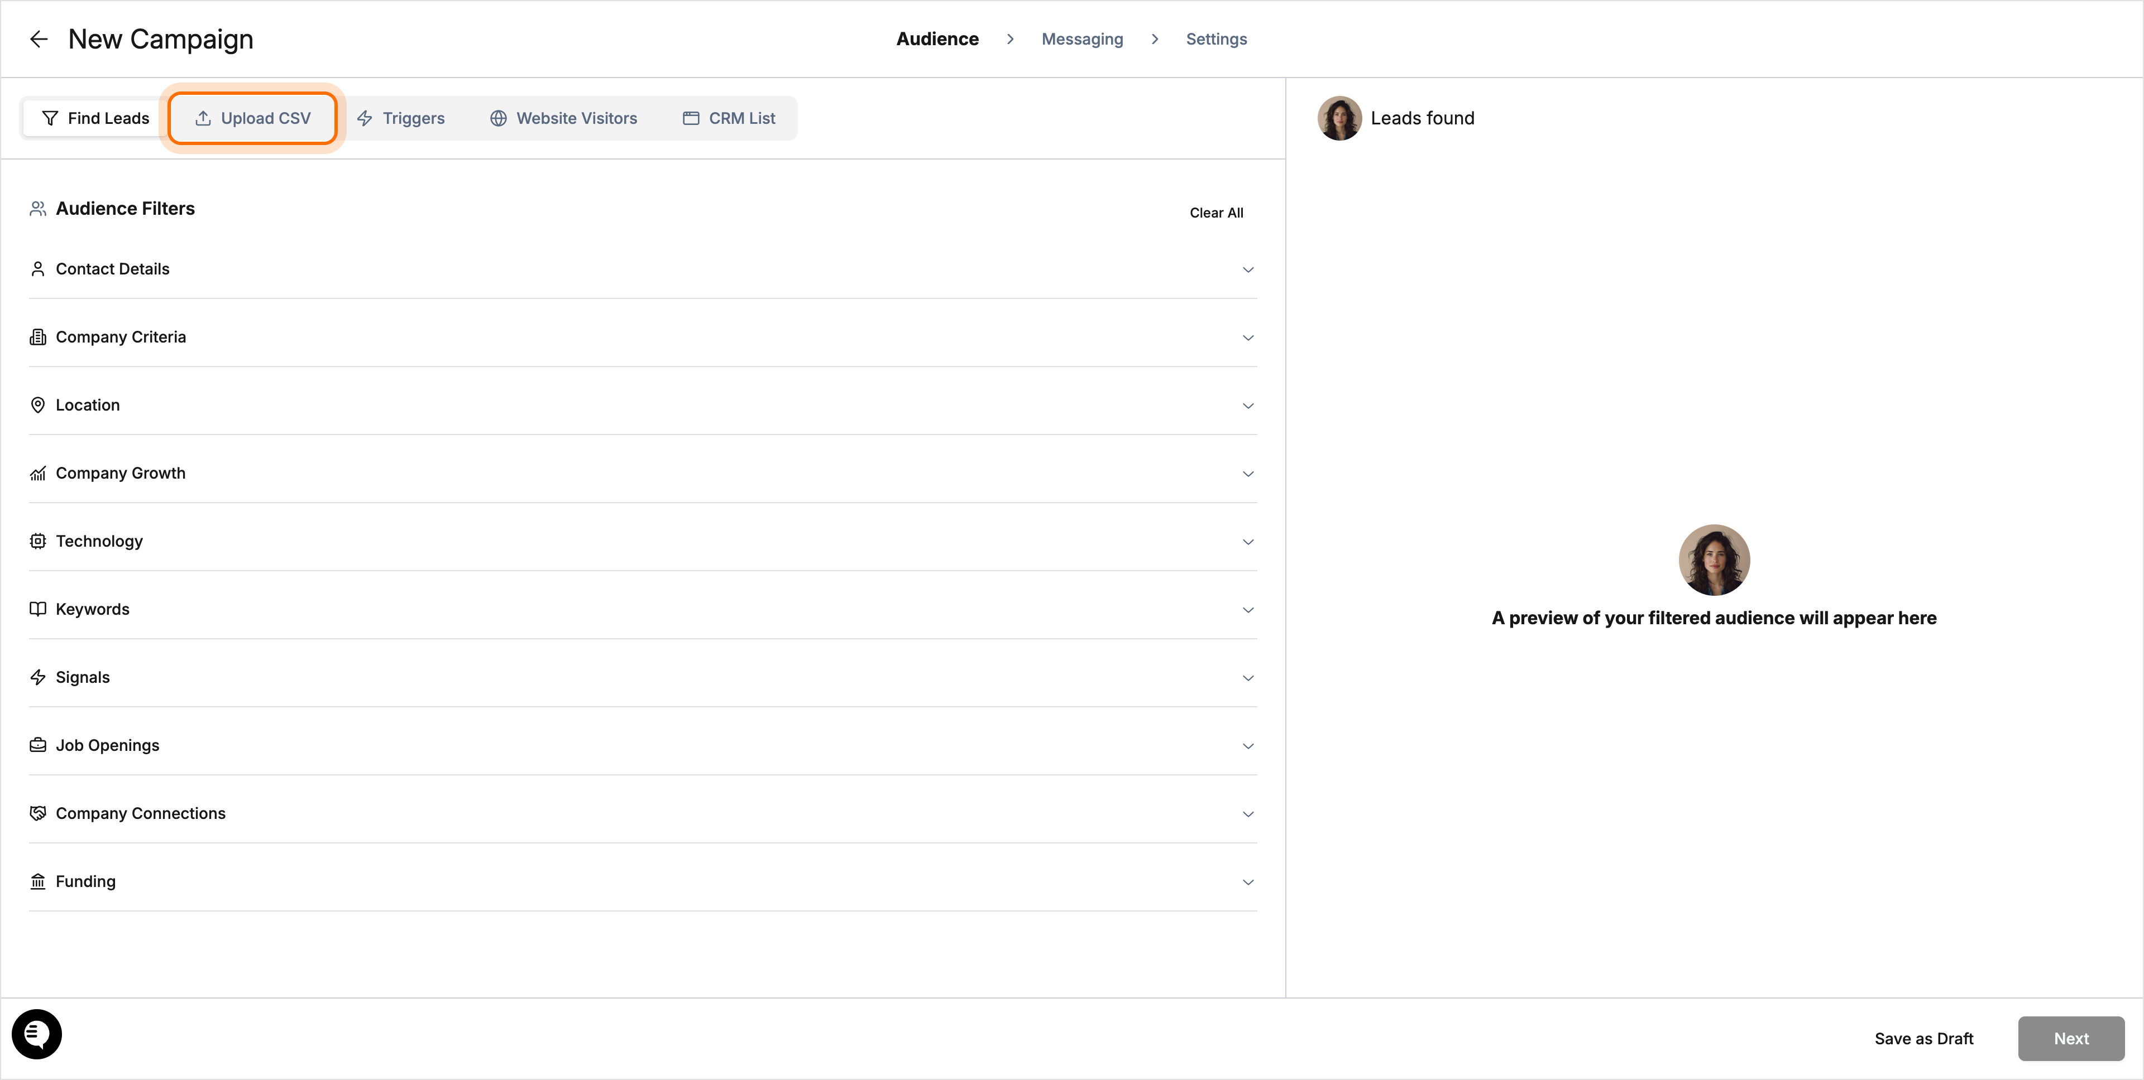Expand Company Criteria chevron
The image size is (2144, 1080).
1248,337
